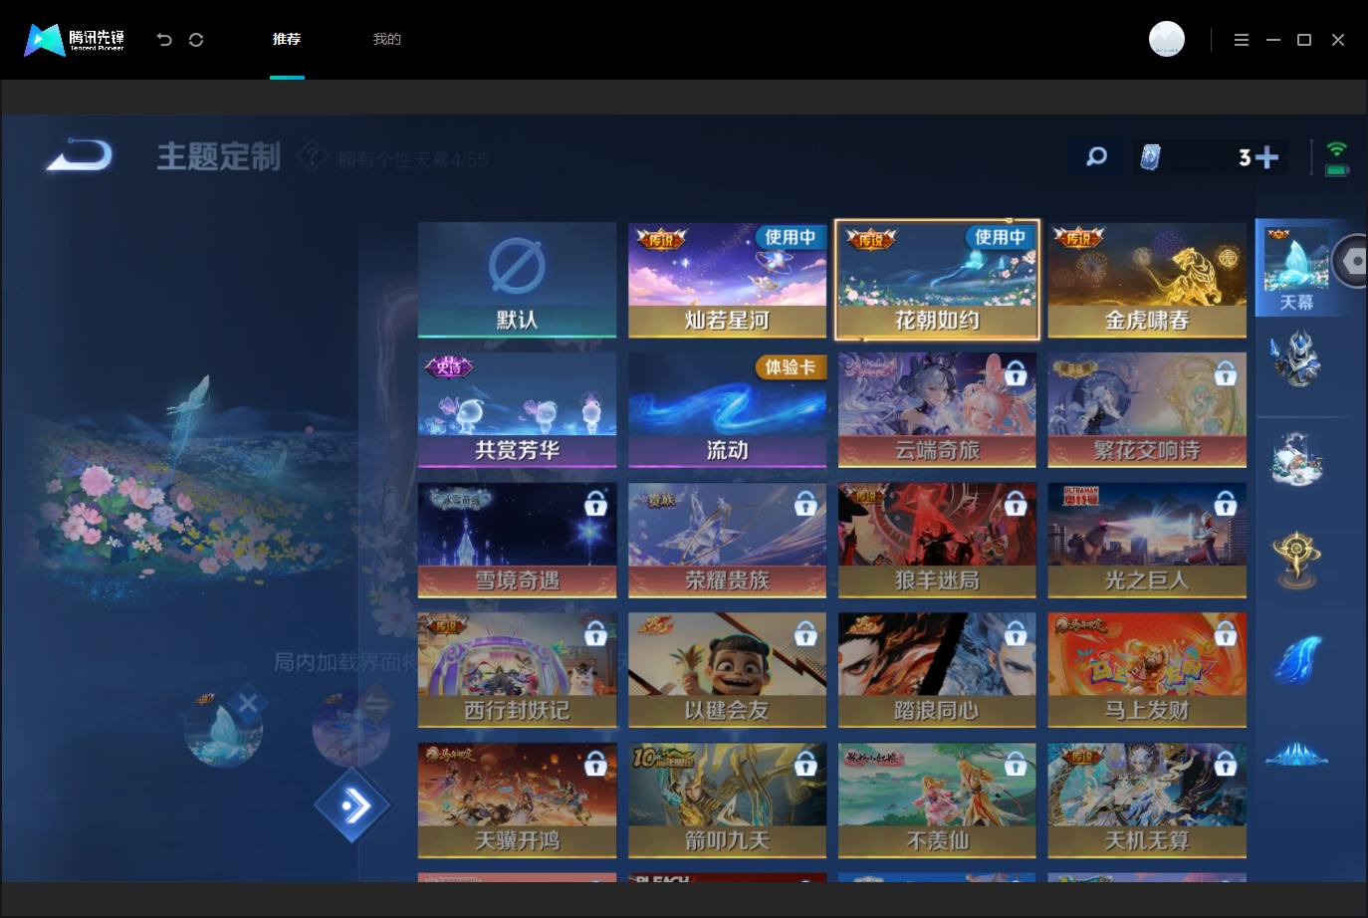Switch to the 我的 tab

[386, 39]
